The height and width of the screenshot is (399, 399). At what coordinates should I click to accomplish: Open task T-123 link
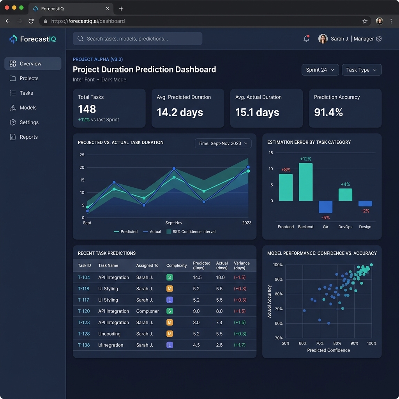[x=84, y=322]
